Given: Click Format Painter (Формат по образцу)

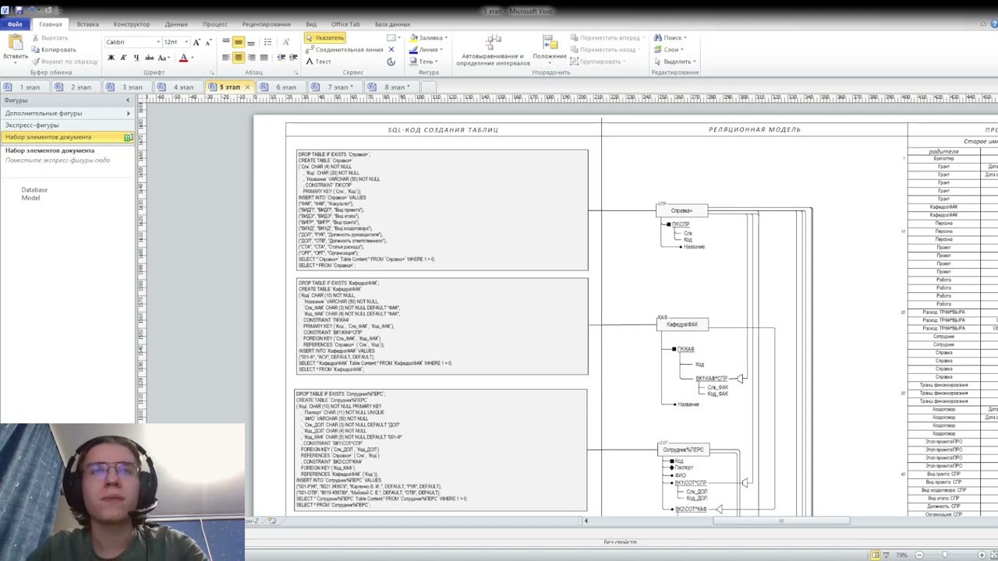Looking at the screenshot, I should pos(65,62).
